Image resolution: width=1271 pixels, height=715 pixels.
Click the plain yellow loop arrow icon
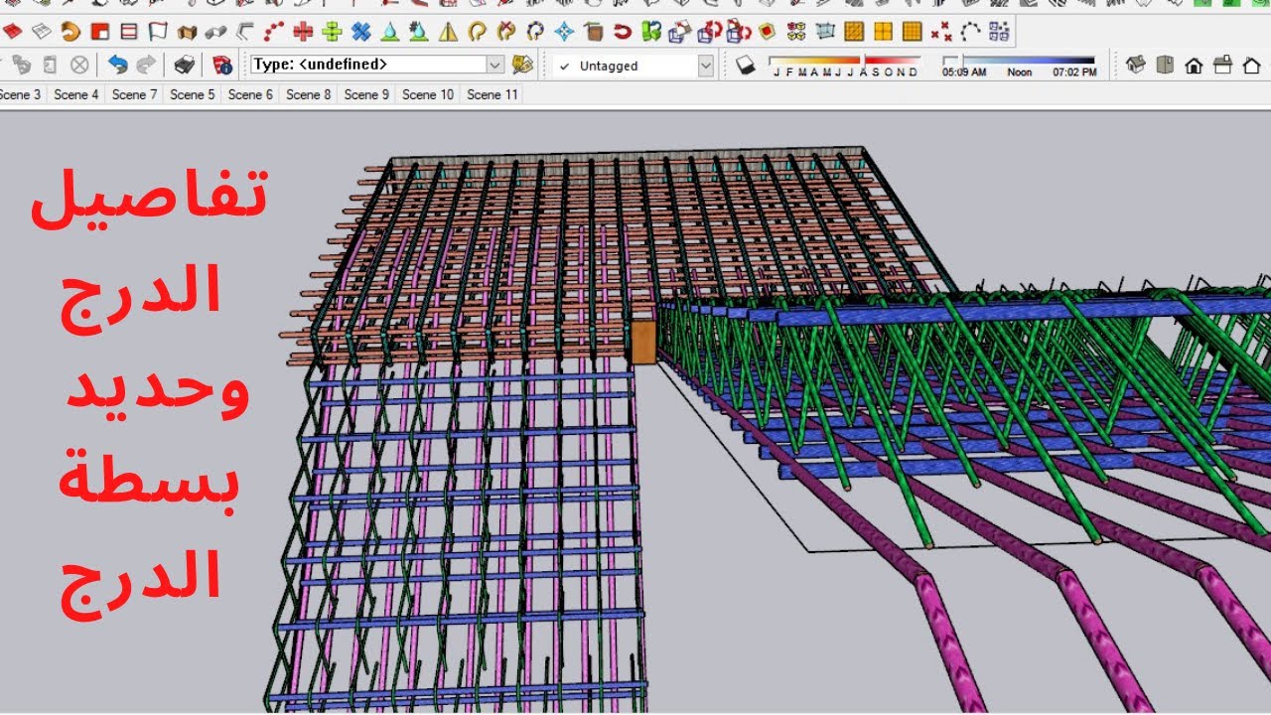tap(478, 32)
